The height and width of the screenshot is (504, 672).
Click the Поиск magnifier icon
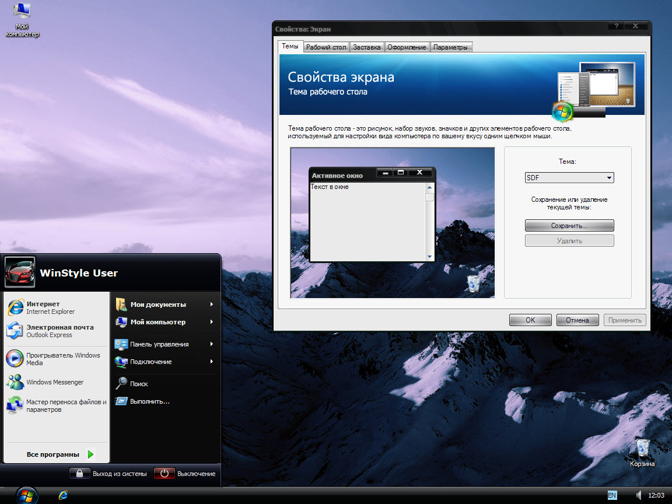(121, 384)
